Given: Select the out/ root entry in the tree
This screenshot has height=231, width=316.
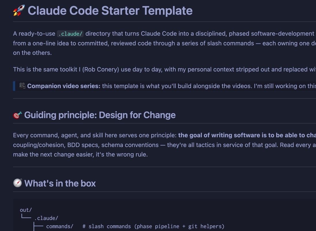Looking at the screenshot, I should point(26,210).
